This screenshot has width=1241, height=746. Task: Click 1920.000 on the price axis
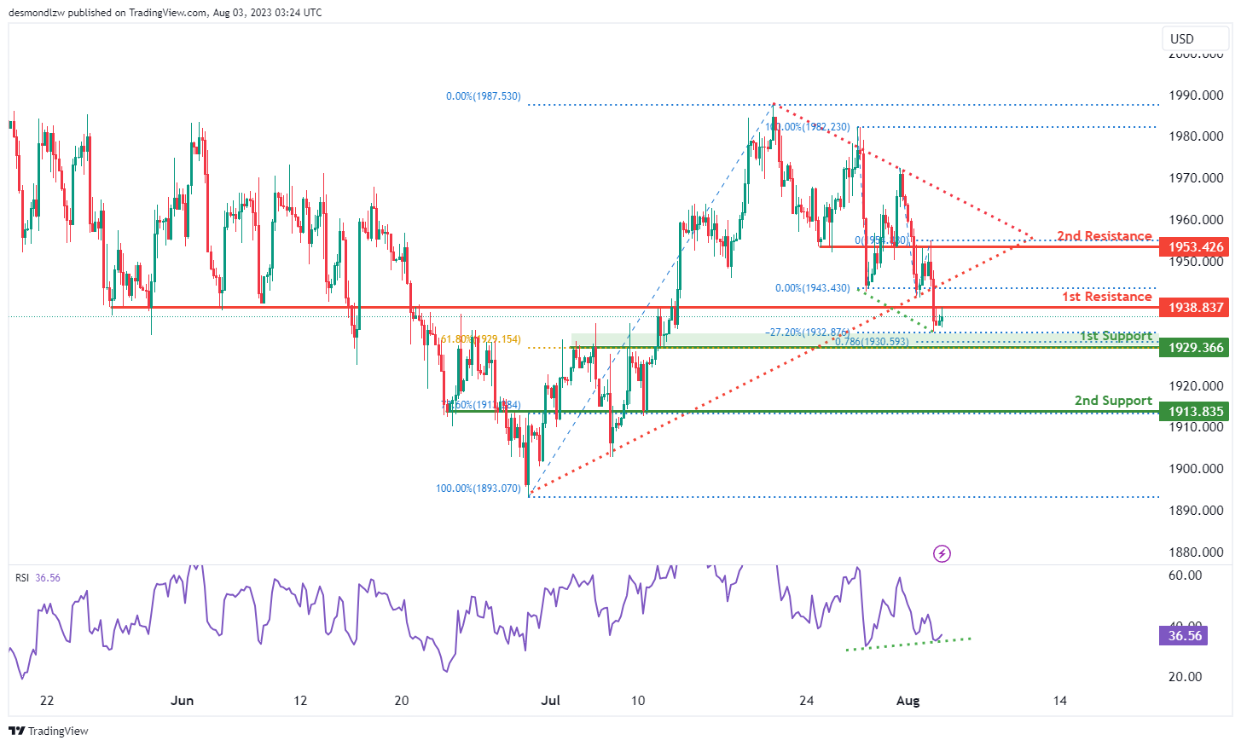(x=1196, y=385)
